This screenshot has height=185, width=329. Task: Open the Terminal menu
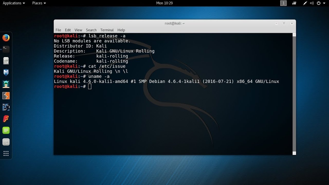[x=107, y=30]
